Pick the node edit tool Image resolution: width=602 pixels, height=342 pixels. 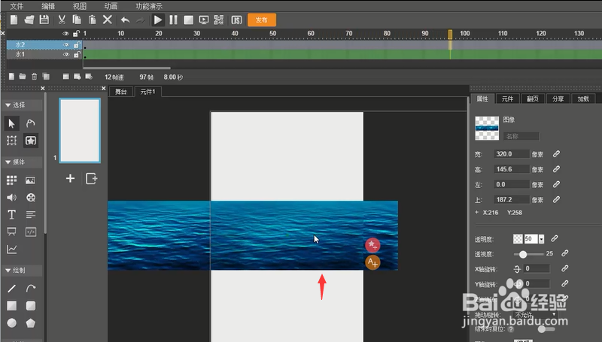coord(31,123)
